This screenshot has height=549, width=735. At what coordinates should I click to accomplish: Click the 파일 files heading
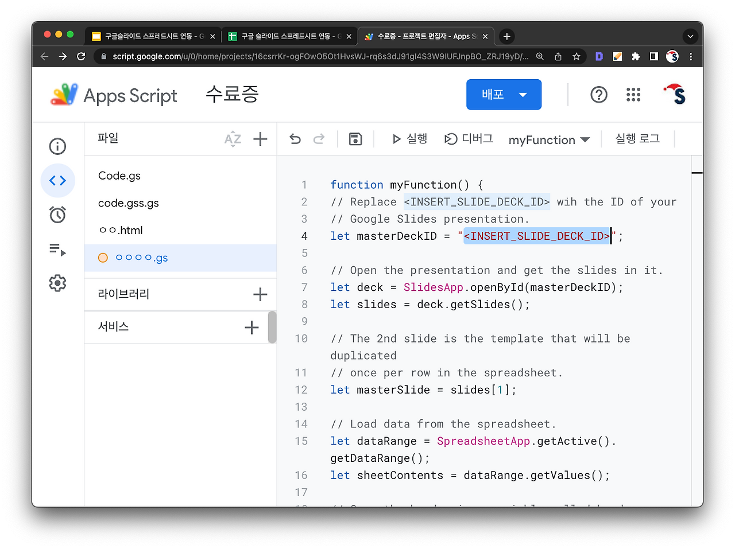tap(108, 138)
